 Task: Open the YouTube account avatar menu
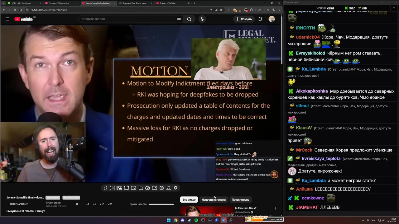272,19
